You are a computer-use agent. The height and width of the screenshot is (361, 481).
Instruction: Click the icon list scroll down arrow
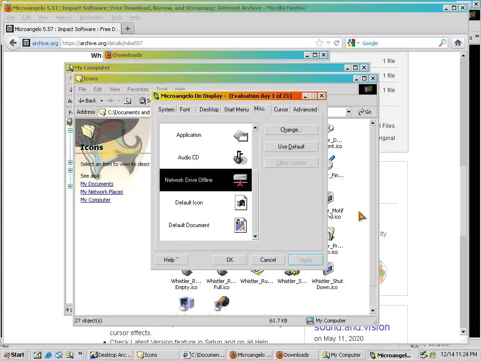pos(255,237)
